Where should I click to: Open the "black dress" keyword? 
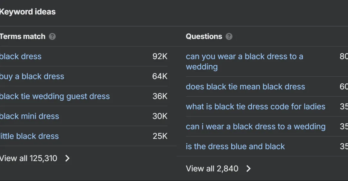21,56
